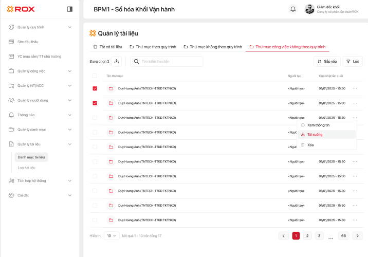Viewport: 368px width, 257px height.
Task: Click the notification bell icon in header
Action: pyautogui.click(x=293, y=9)
